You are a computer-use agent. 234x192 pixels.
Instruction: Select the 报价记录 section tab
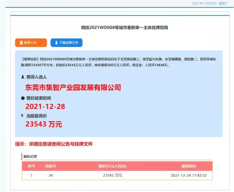point(30,157)
